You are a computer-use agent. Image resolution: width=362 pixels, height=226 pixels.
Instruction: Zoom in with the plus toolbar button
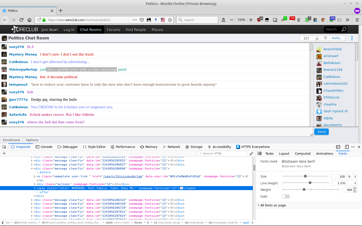pos(251,20)
